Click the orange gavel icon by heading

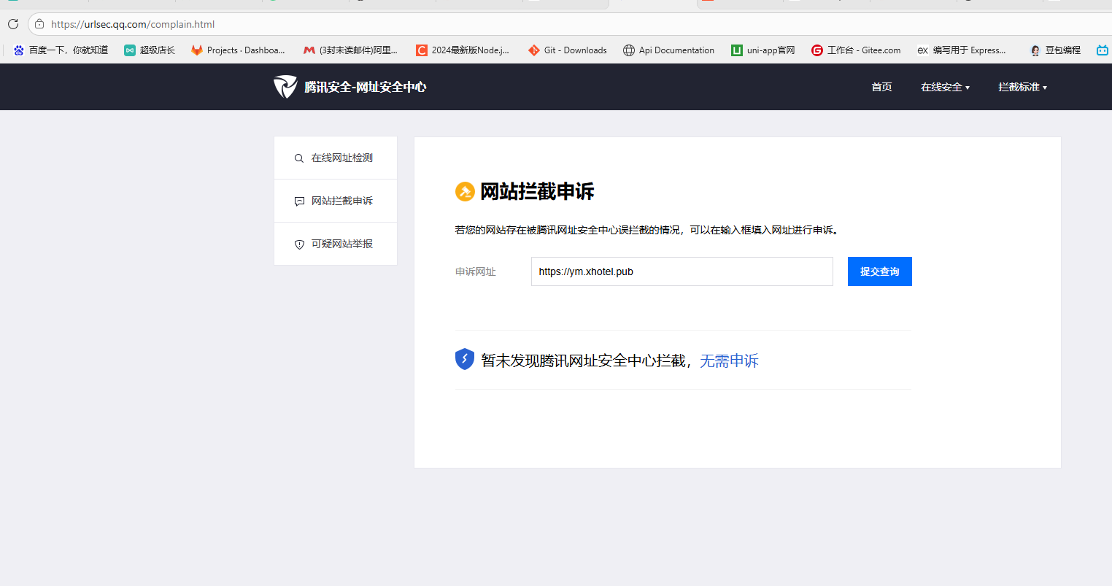tap(465, 192)
